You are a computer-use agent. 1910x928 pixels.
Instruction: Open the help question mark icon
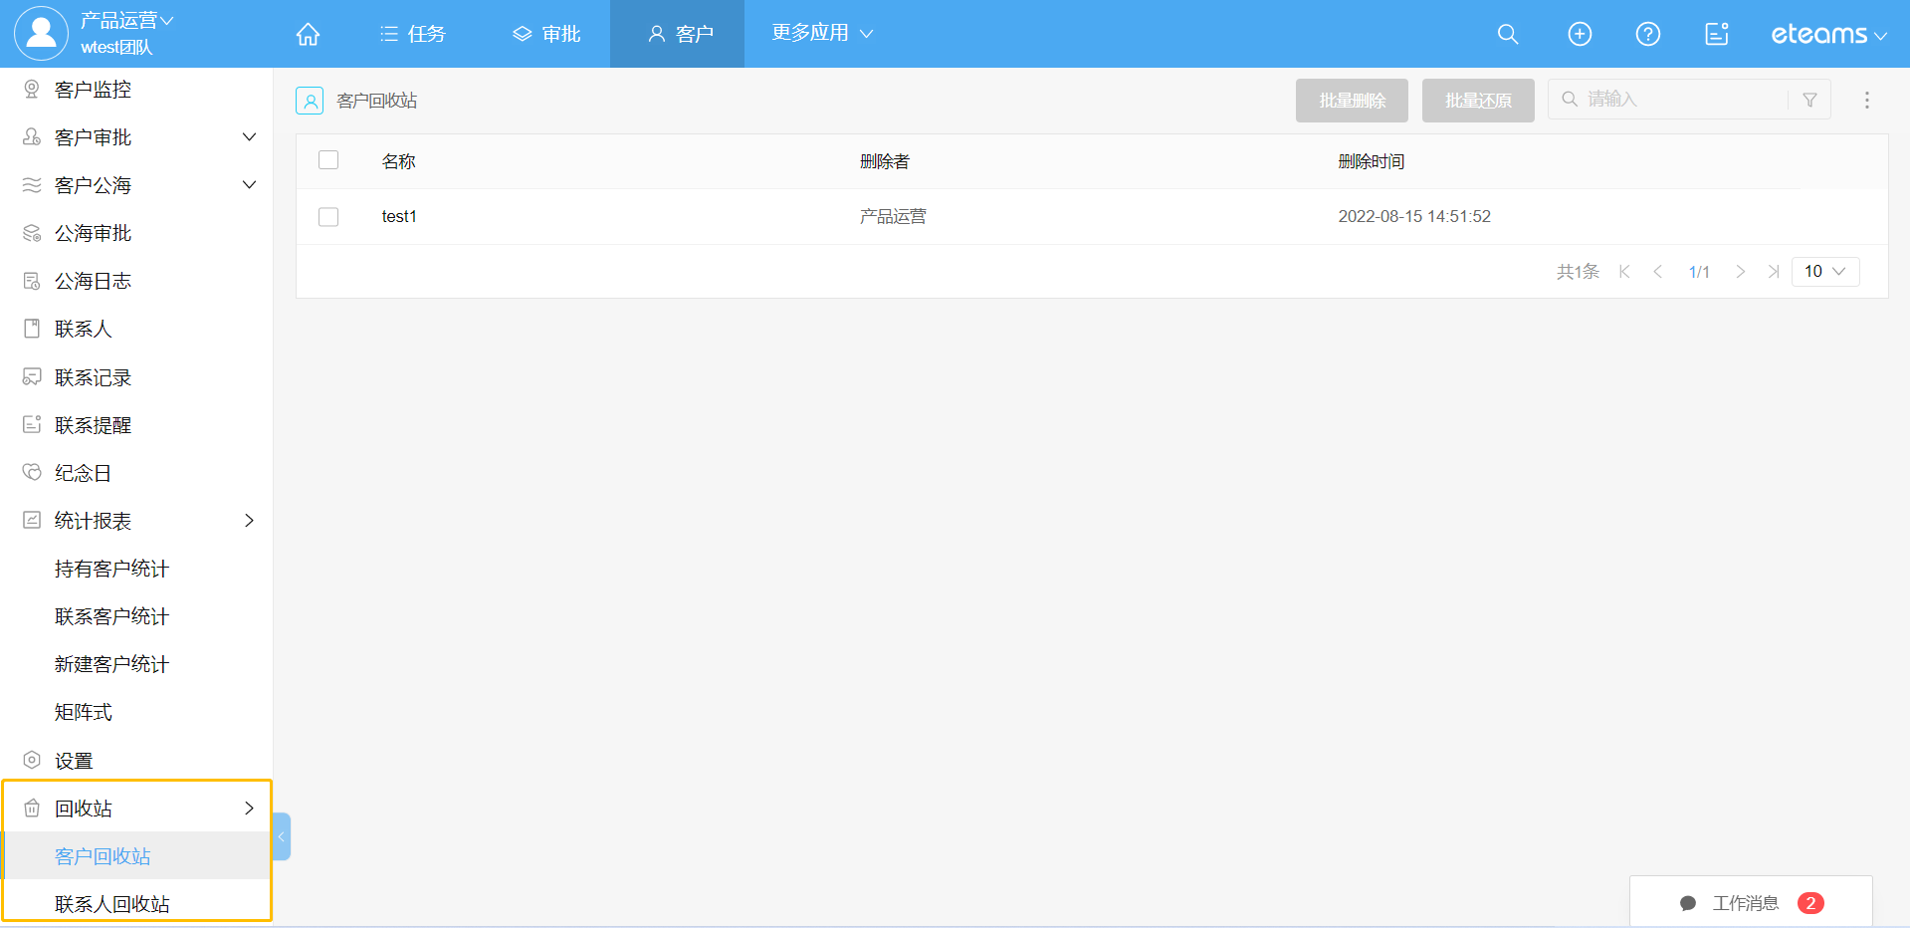1647,34
